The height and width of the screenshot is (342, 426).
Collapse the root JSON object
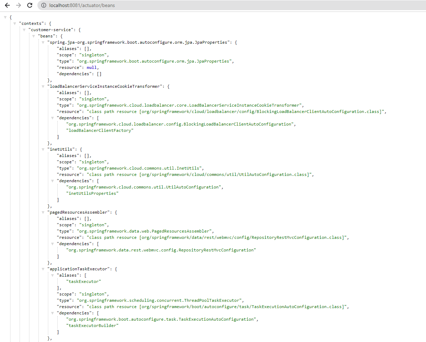[x=5, y=17]
